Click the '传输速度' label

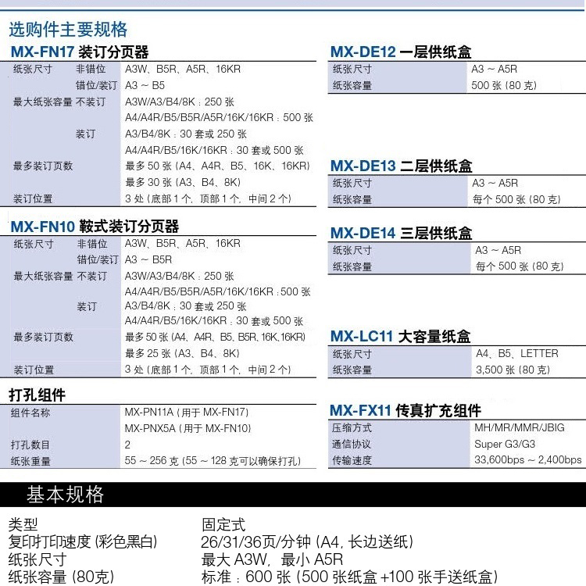click(x=352, y=460)
